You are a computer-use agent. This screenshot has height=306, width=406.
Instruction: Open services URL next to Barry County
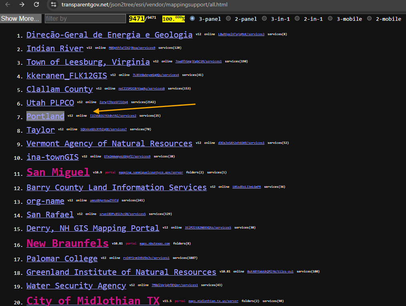(246, 187)
